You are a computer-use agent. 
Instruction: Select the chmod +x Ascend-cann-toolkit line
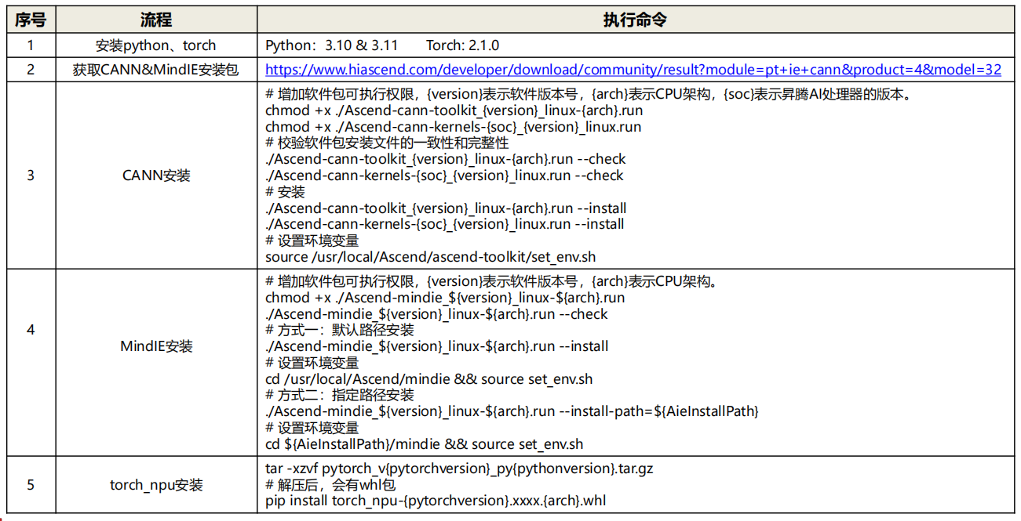click(454, 110)
